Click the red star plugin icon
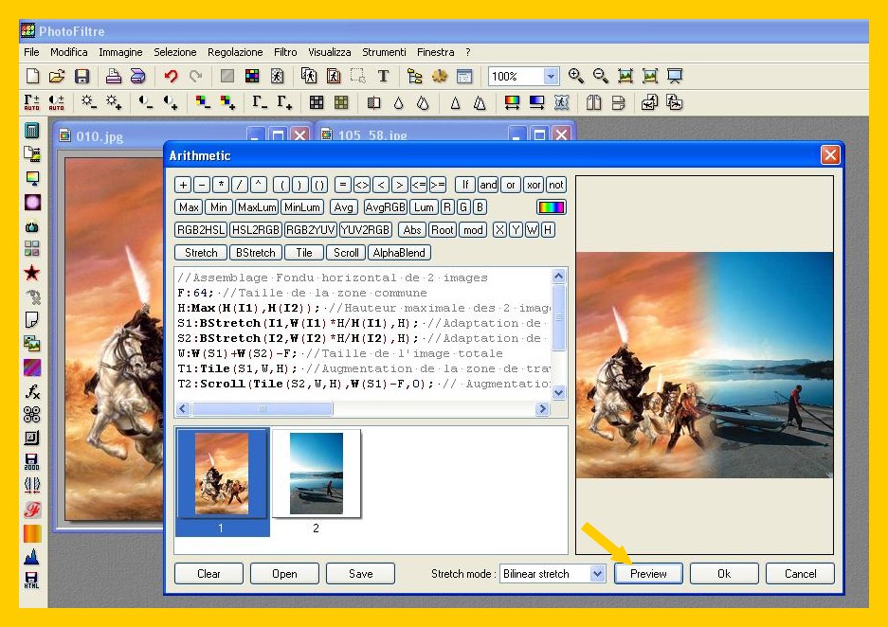The height and width of the screenshot is (627, 888). tap(32, 273)
